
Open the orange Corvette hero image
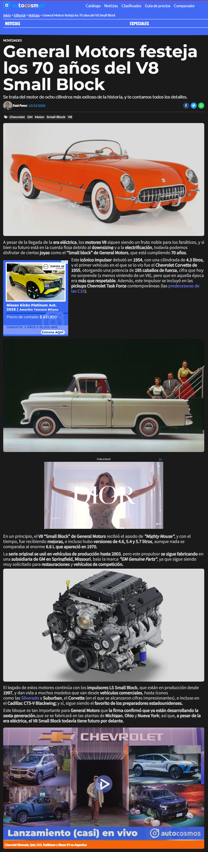104,179
